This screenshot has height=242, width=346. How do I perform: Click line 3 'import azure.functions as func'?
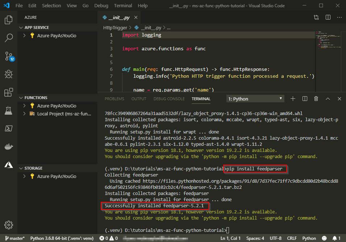[x=164, y=48]
